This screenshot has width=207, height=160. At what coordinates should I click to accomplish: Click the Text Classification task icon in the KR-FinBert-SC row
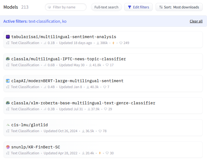[x=8, y=153]
